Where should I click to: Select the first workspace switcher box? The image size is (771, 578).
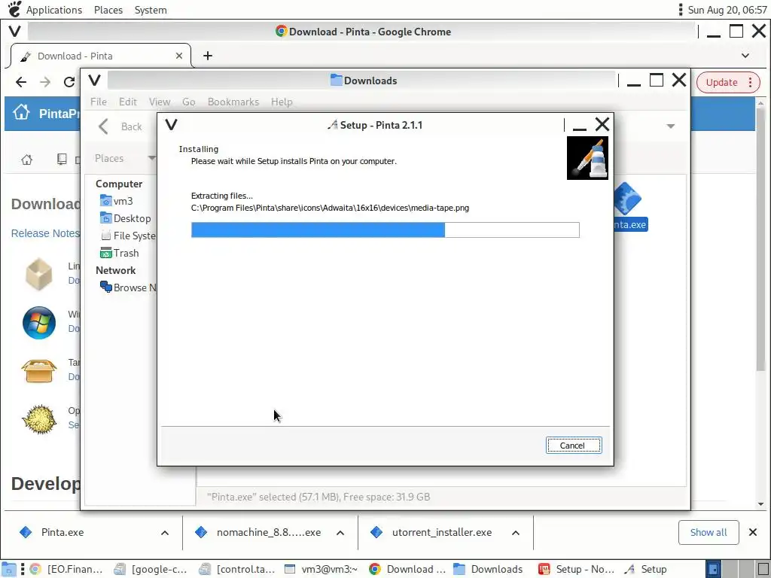point(714,569)
